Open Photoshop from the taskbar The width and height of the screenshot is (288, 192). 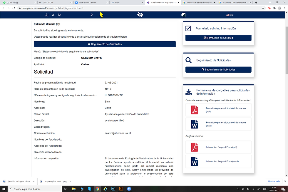click(113, 189)
